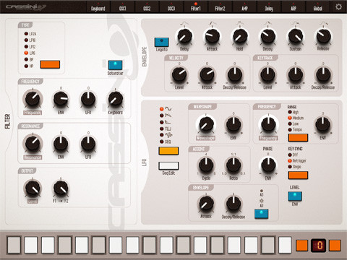Set Key Sync to Single
The image size is (347, 260).
[x=294, y=167]
